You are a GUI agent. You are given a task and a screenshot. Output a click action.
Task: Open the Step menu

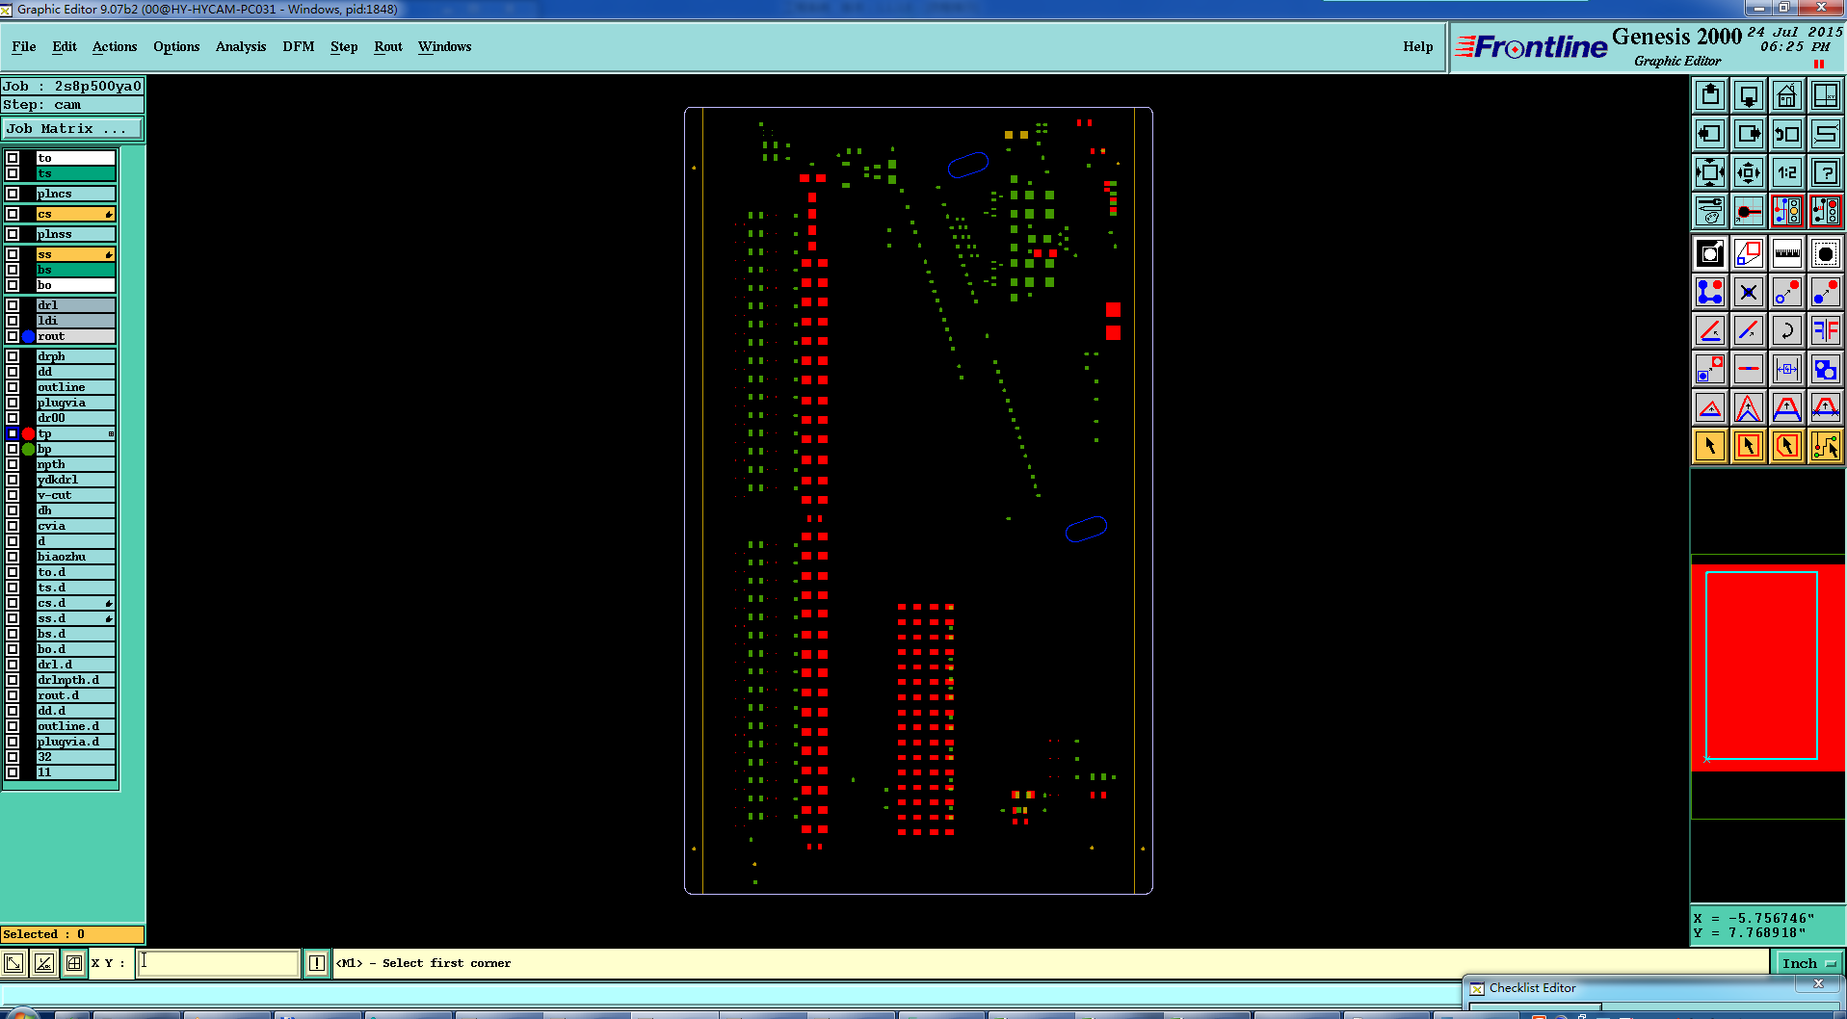point(343,46)
